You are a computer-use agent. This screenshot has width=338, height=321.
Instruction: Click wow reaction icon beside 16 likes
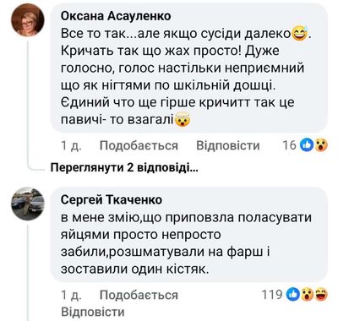point(320,145)
